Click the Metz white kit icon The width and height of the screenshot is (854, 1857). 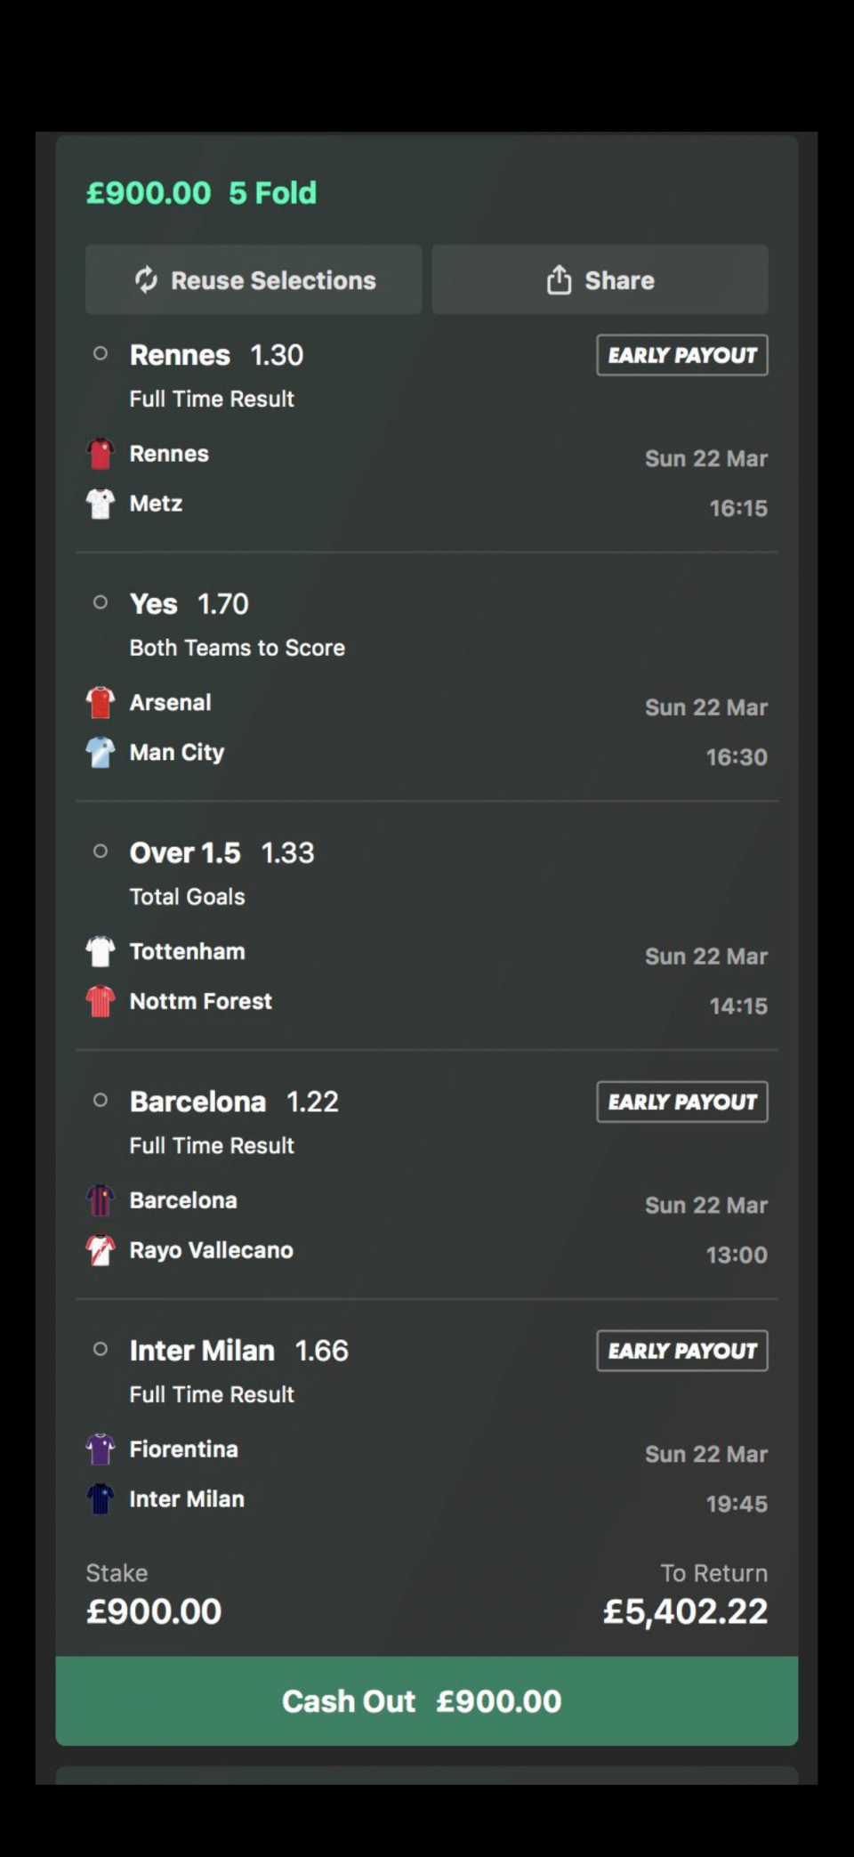pyautogui.click(x=101, y=504)
